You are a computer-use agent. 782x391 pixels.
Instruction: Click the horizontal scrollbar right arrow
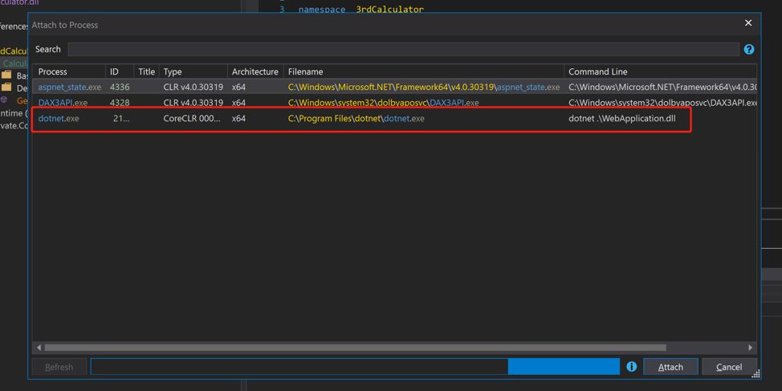tap(750, 347)
